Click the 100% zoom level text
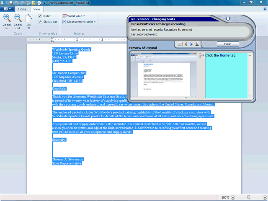Viewport: 268px width, 201px height. 225,198
